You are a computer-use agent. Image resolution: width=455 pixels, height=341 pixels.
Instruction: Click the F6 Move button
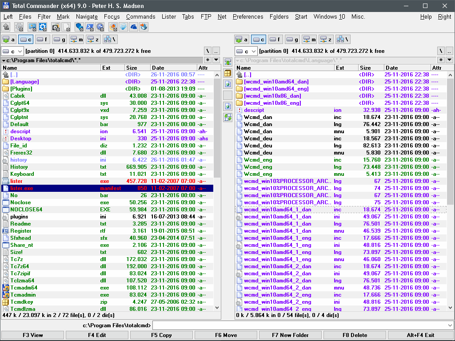coord(226,335)
